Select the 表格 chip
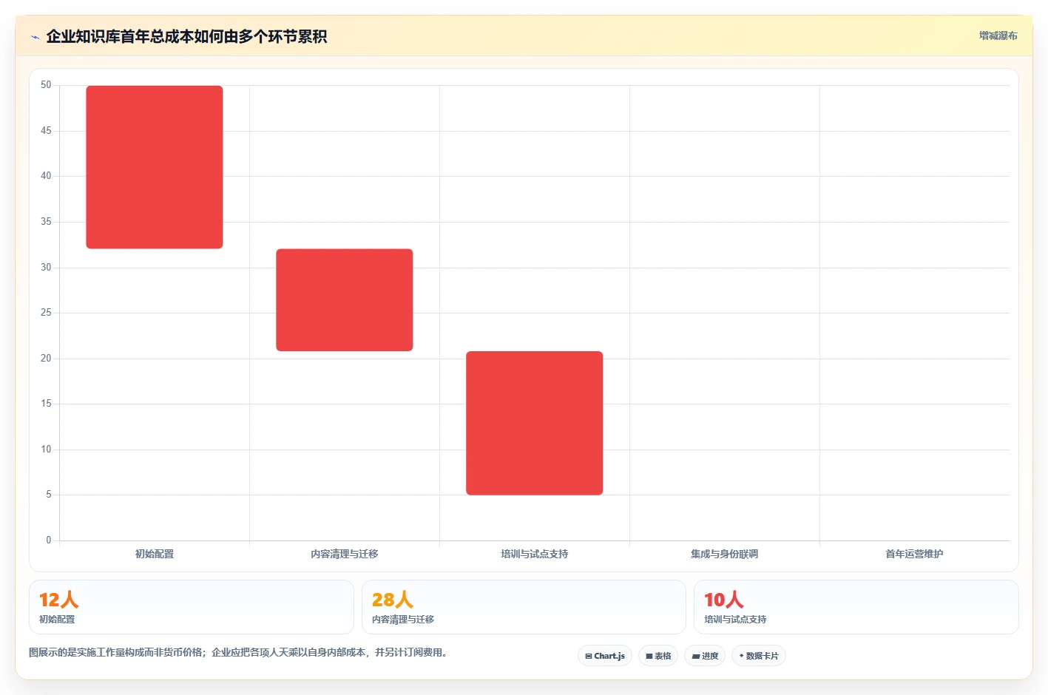This screenshot has width=1048, height=695. point(658,656)
